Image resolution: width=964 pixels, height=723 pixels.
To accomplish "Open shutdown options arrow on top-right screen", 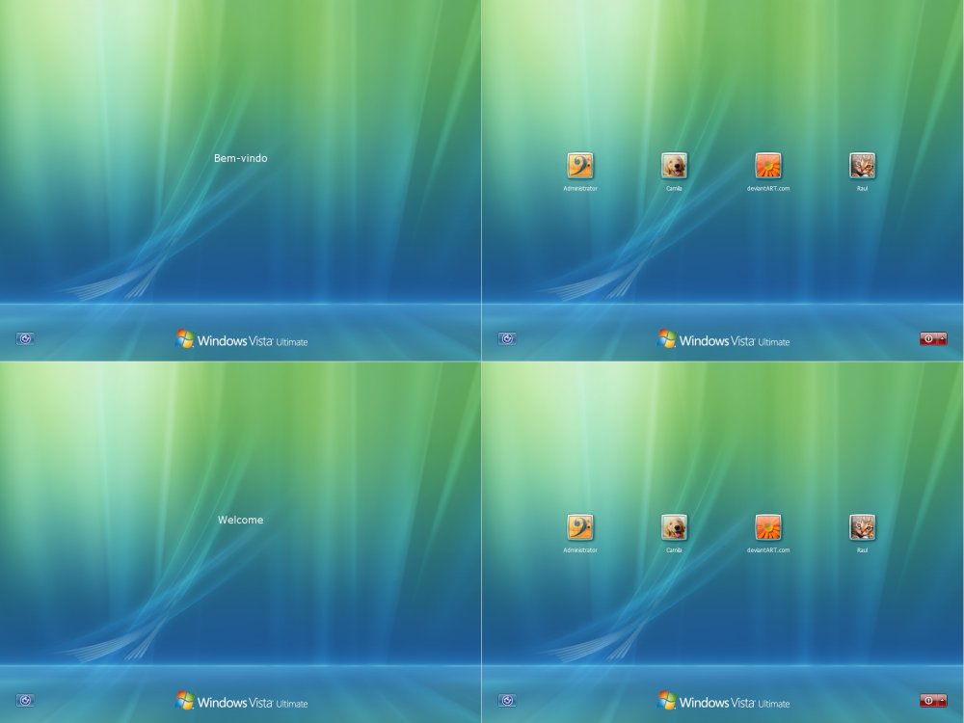I will (x=942, y=338).
